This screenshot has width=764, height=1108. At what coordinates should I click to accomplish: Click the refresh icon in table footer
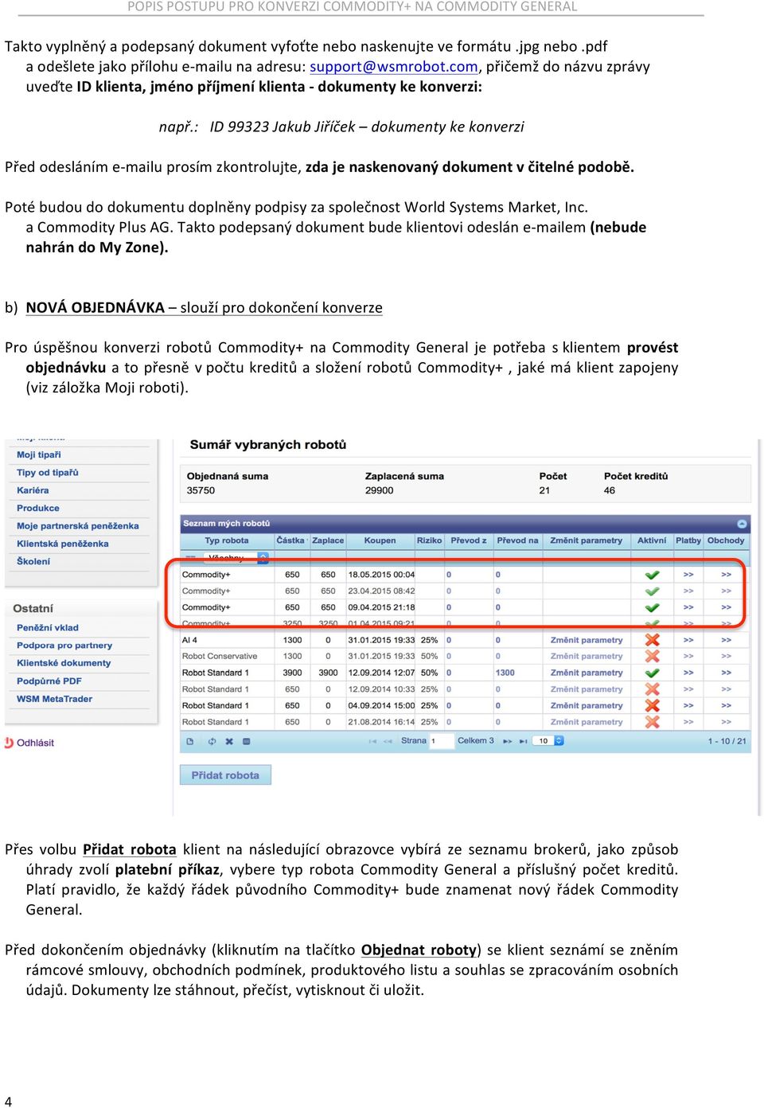pyautogui.click(x=212, y=741)
